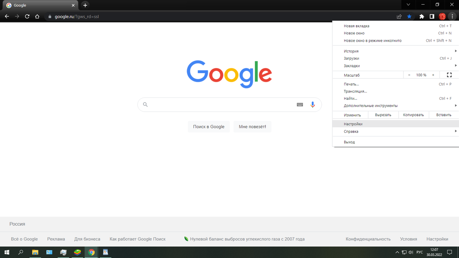Open Настройки from the Chrome menu
The height and width of the screenshot is (258, 459).
point(396,124)
